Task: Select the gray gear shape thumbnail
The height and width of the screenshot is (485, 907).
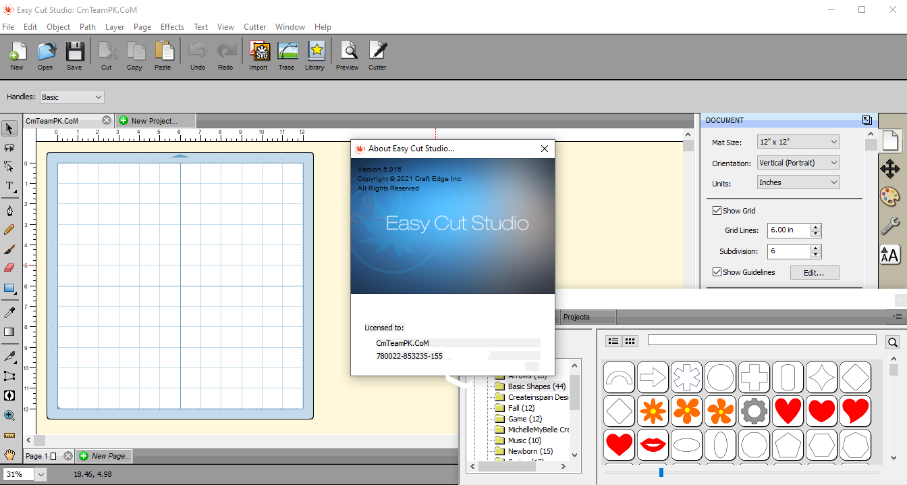Action: 754,410
